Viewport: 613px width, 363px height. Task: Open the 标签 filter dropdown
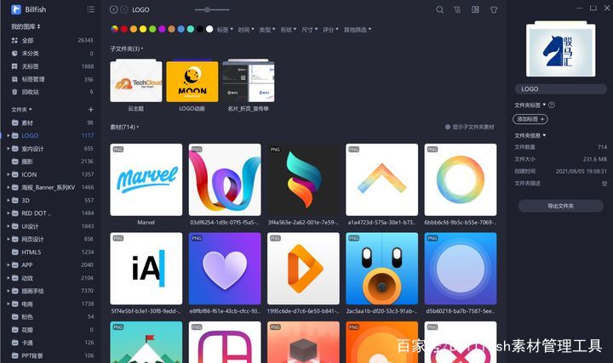pos(225,30)
